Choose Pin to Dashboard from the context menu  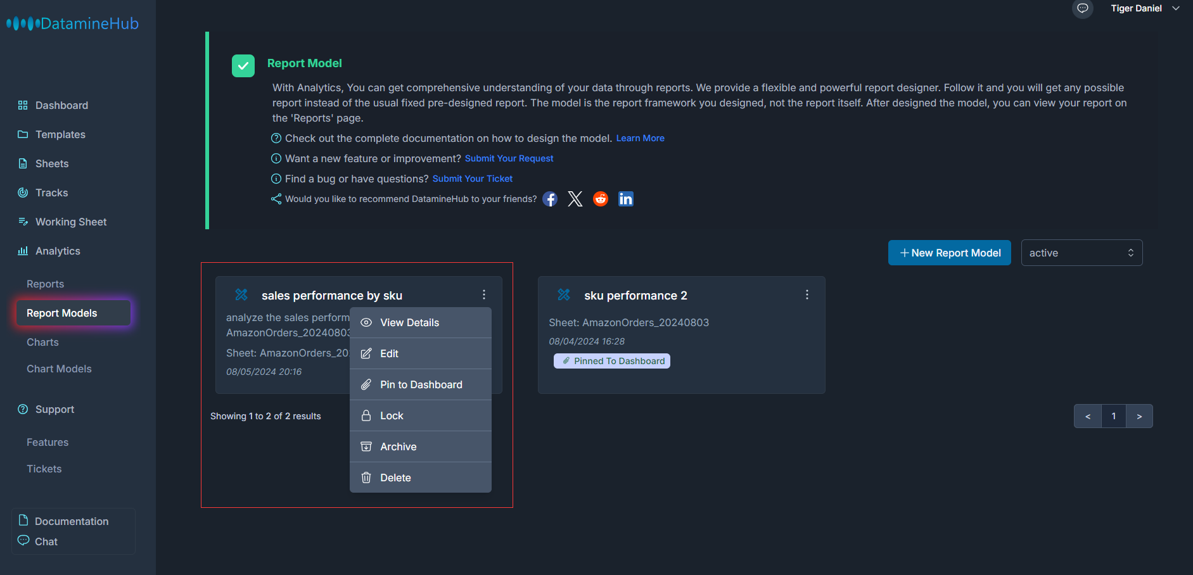coord(421,384)
